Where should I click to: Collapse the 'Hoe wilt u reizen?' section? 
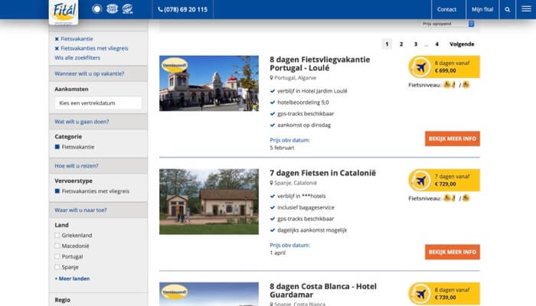click(98, 166)
